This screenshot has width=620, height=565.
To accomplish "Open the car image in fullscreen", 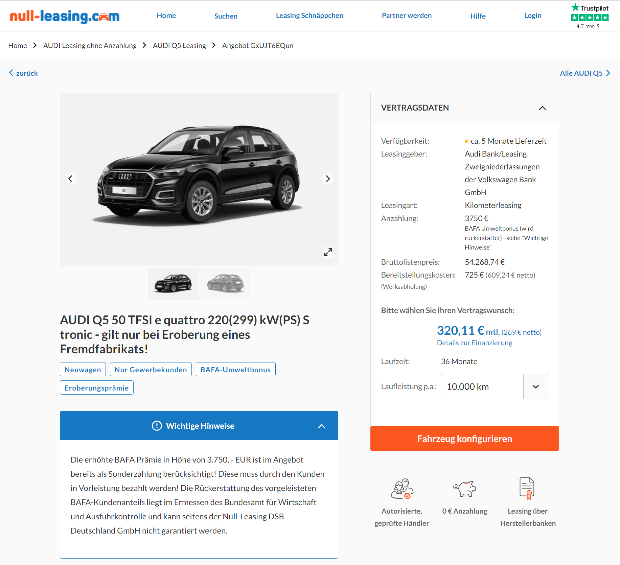I will [328, 252].
